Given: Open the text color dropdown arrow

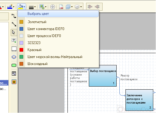Looking at the screenshot, I should pyautogui.click(x=3, y=7).
